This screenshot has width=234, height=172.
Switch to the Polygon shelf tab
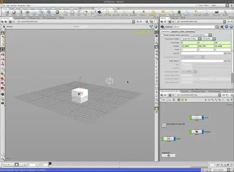coord(25,9)
